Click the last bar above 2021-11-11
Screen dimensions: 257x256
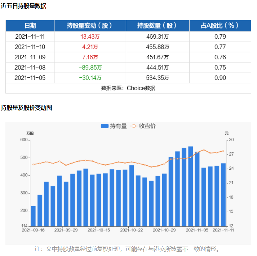(223, 195)
